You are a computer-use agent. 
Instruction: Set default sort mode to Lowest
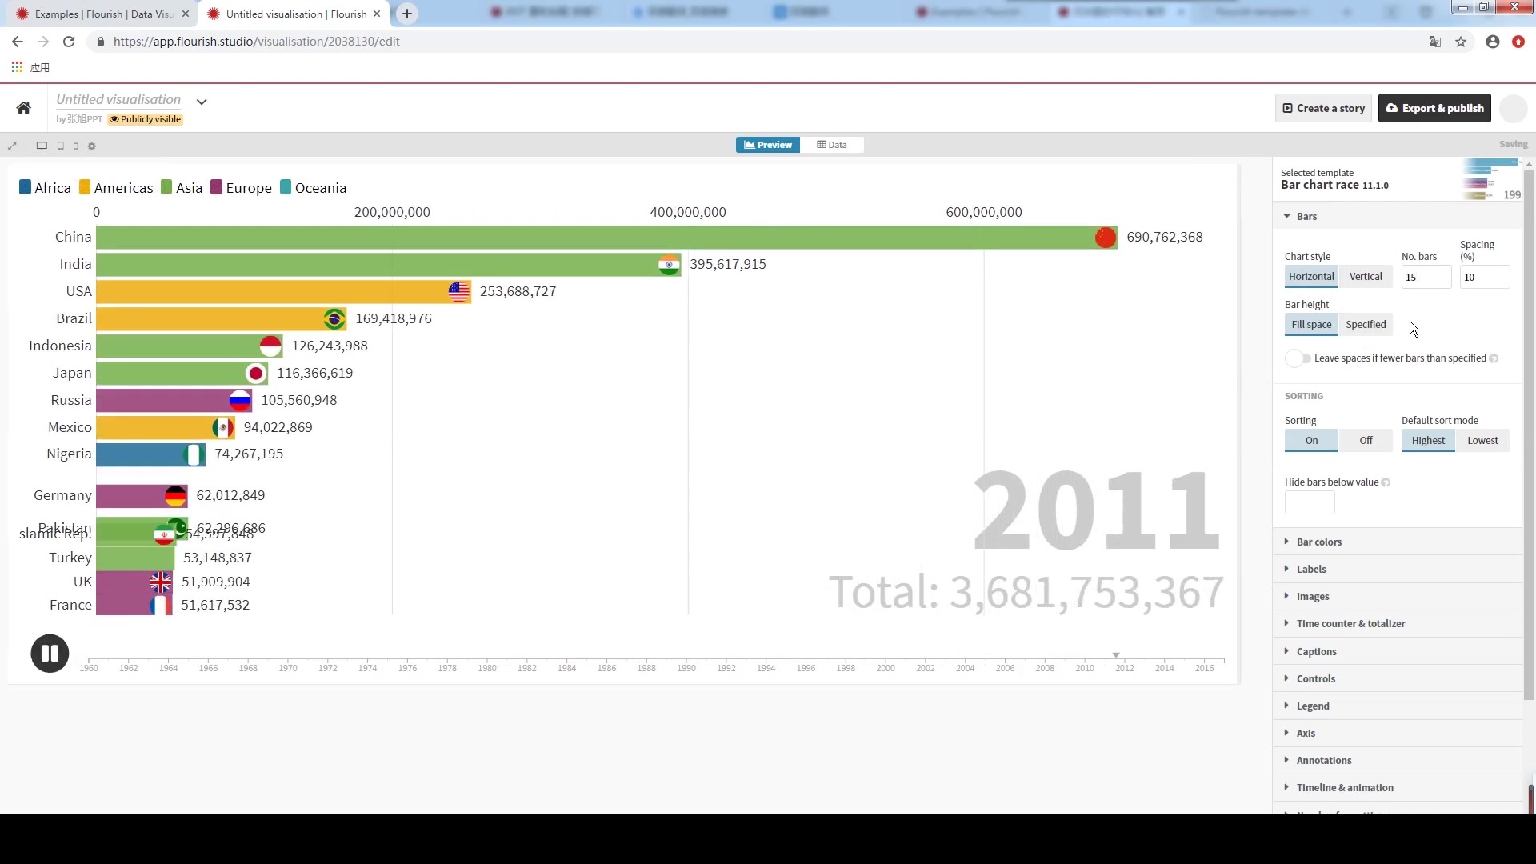pos(1482,441)
